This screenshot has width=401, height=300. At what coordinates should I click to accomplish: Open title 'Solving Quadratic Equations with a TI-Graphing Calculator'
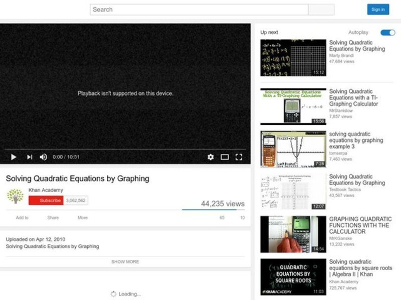[354, 97]
